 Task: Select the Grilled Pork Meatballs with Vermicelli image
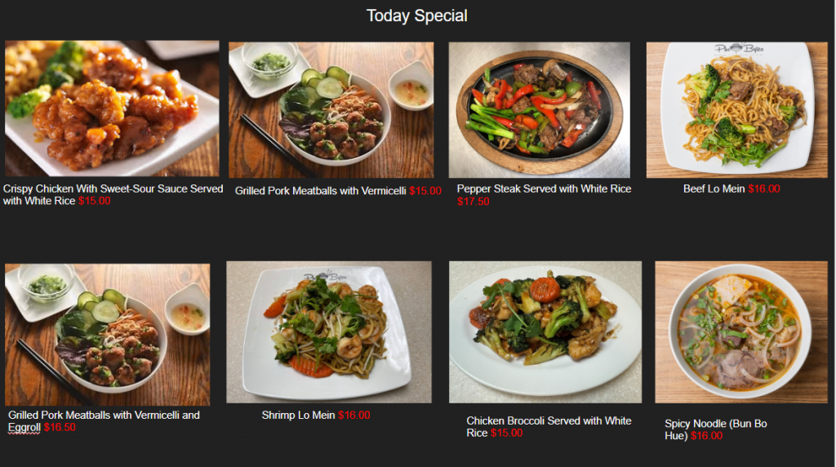pos(331,110)
